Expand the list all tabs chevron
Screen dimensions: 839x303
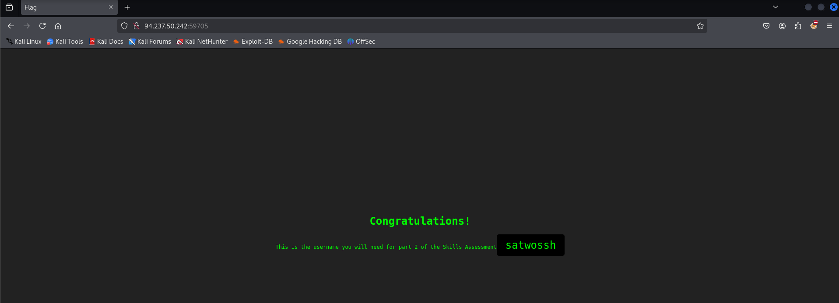pos(776,7)
